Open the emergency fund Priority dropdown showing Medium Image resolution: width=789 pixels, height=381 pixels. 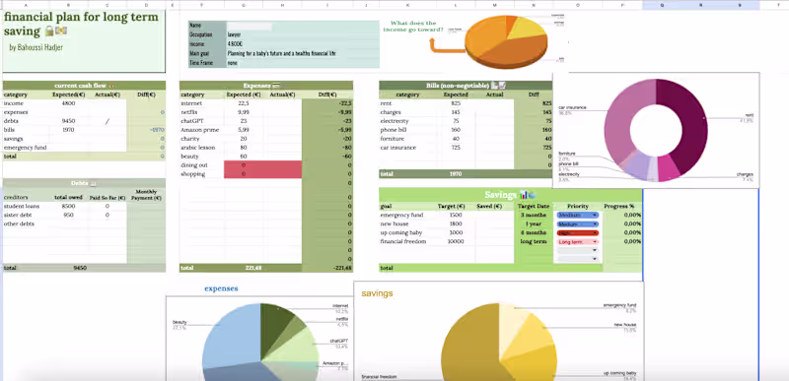click(578, 215)
